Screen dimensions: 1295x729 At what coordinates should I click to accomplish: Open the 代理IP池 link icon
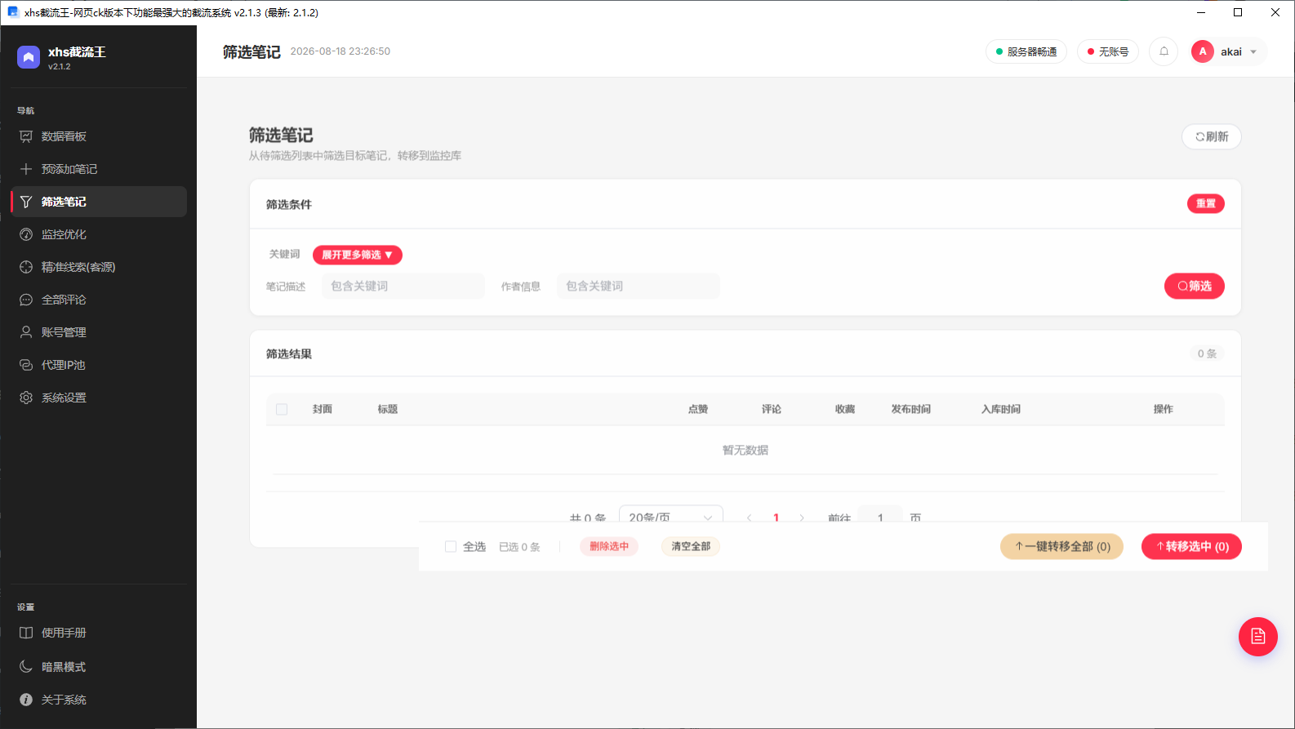pos(26,365)
